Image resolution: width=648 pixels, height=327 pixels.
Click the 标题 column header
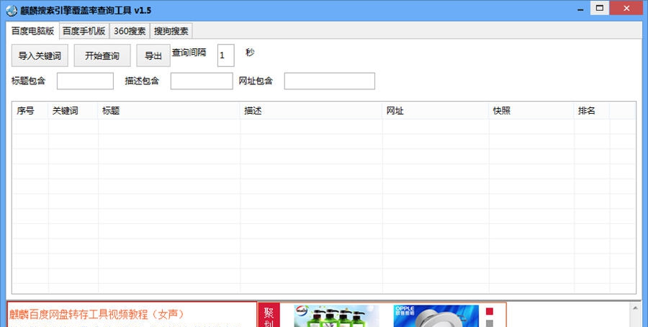click(x=168, y=111)
